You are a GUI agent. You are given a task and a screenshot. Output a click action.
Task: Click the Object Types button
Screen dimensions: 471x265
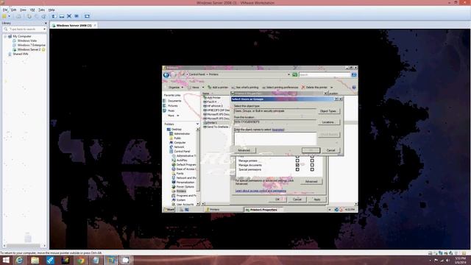point(328,111)
